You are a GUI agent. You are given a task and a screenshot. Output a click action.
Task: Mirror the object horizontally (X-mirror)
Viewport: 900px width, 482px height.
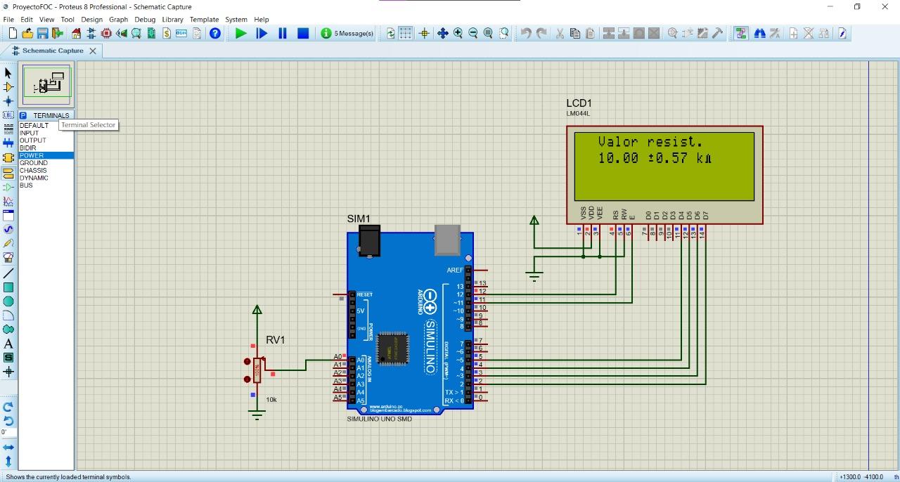pos(8,447)
